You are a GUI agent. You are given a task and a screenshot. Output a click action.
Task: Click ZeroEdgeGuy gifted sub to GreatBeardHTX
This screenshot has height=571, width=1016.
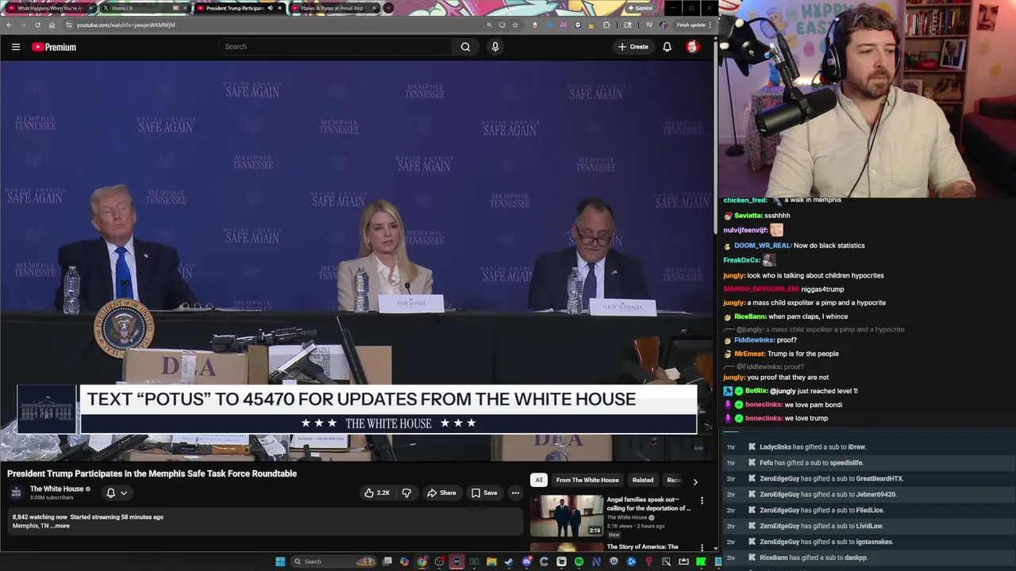coord(831,479)
